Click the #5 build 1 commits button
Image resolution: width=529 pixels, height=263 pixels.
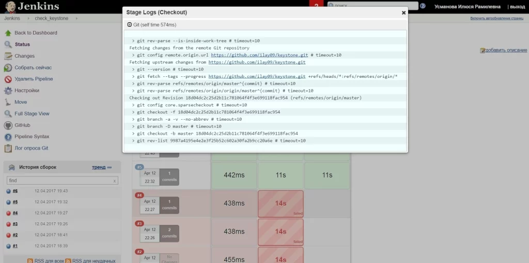tap(169, 177)
